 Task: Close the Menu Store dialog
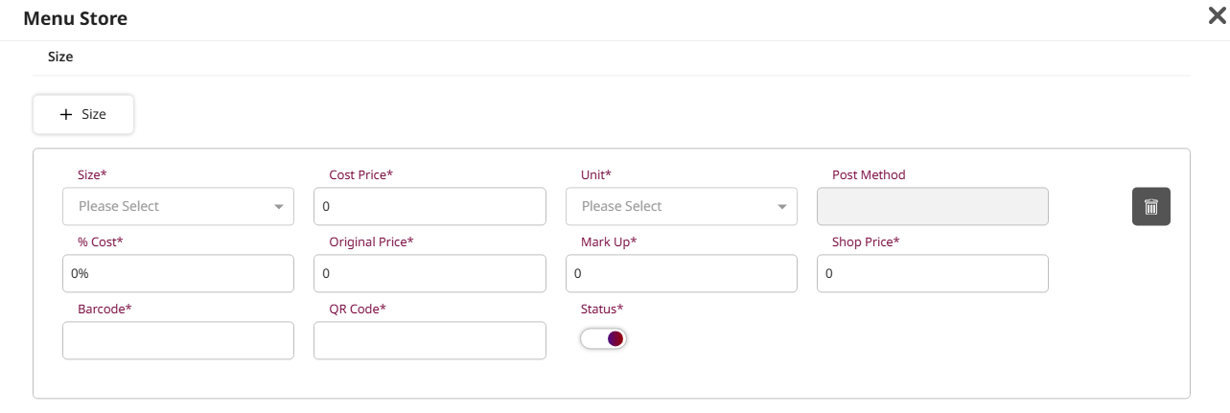coord(1218,14)
